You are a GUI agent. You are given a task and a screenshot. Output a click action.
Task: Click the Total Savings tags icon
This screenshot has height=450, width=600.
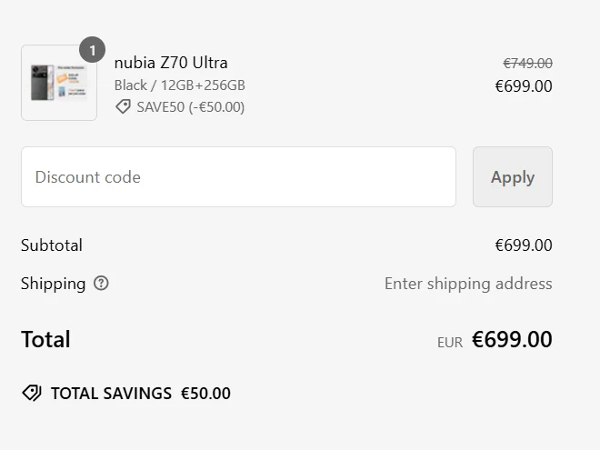point(32,393)
